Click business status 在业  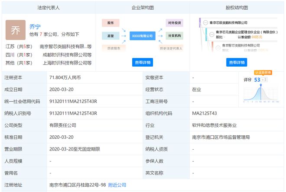coord(196,90)
